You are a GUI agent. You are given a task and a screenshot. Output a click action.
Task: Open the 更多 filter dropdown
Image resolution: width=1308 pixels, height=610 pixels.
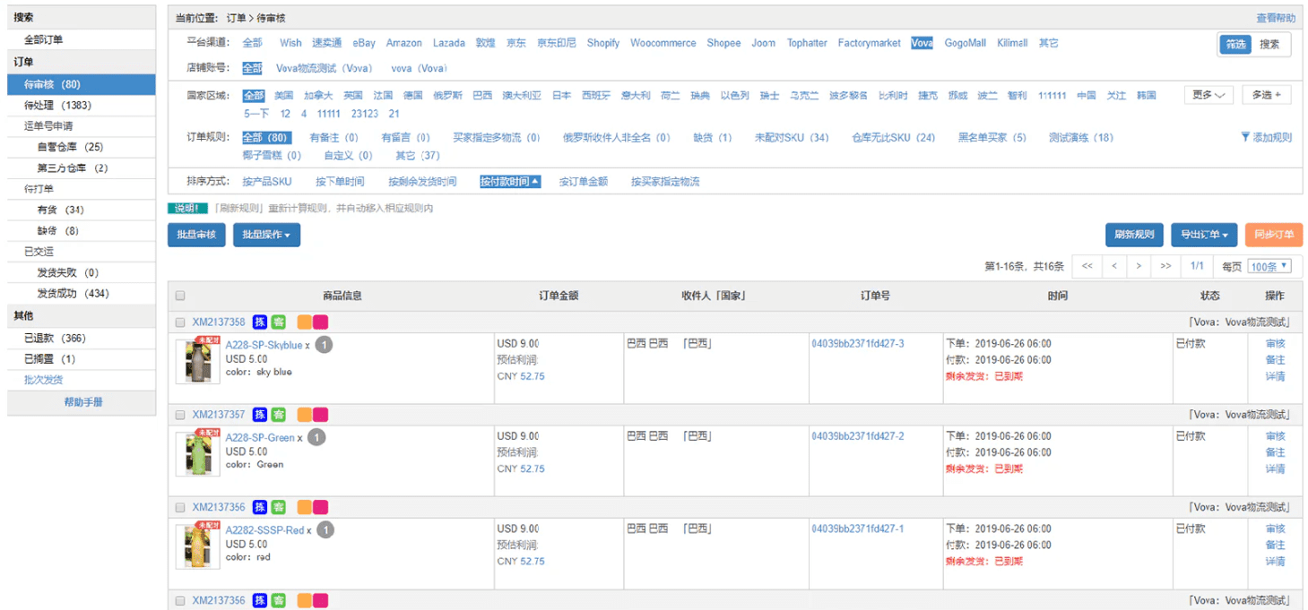coord(1208,93)
